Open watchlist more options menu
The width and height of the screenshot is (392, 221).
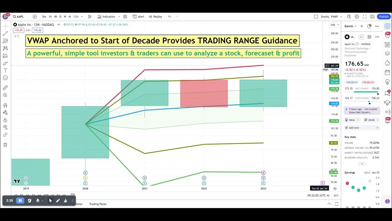[377, 26]
